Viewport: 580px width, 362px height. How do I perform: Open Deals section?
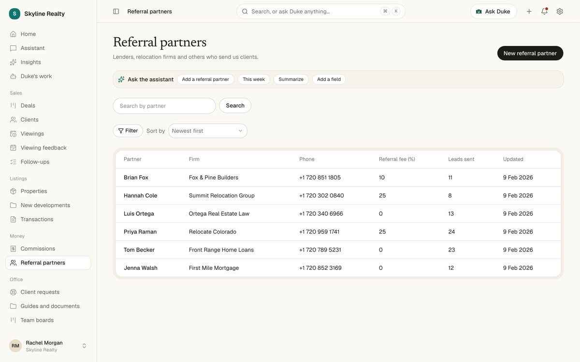(48, 105)
